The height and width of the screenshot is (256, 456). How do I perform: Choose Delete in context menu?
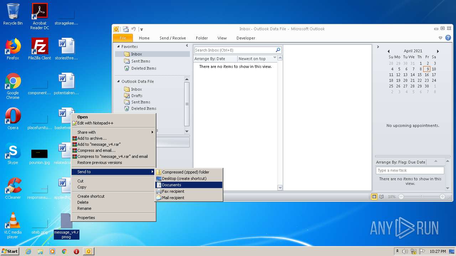click(114, 202)
